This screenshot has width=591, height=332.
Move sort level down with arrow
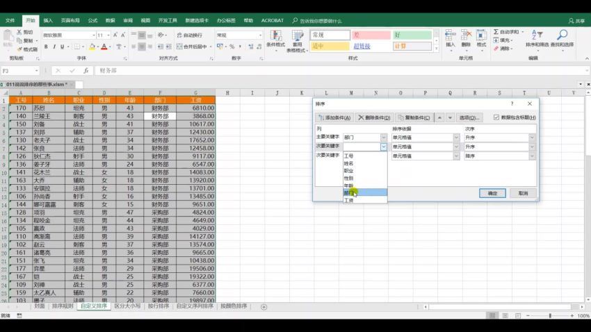[450, 117]
